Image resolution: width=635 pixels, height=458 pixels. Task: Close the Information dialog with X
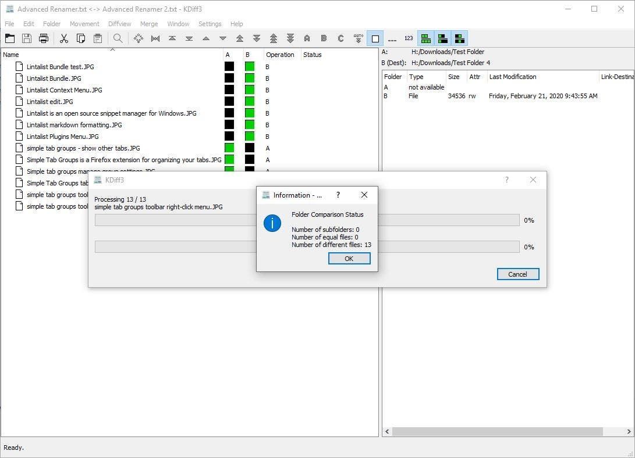364,195
